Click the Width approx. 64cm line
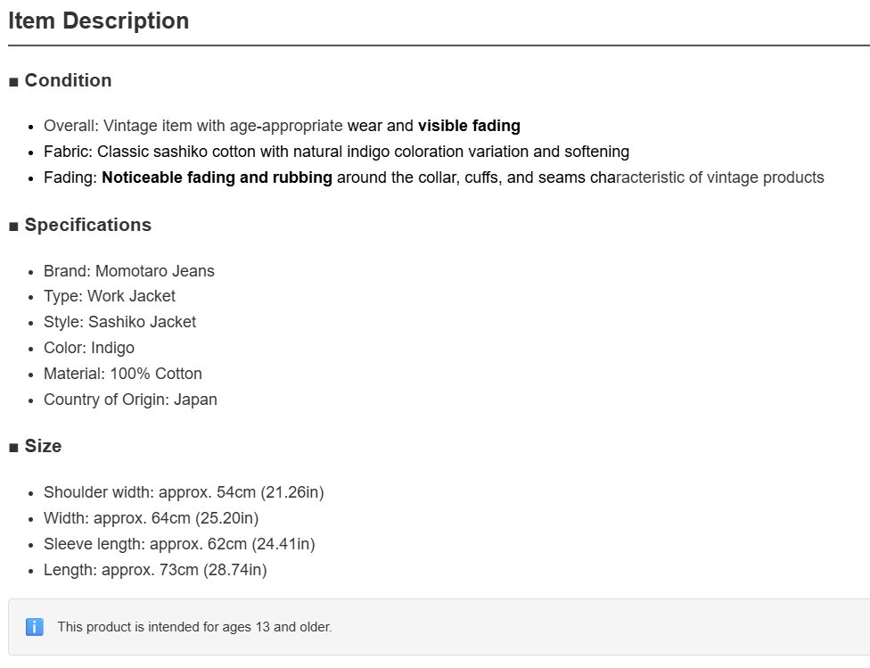 click(x=151, y=518)
